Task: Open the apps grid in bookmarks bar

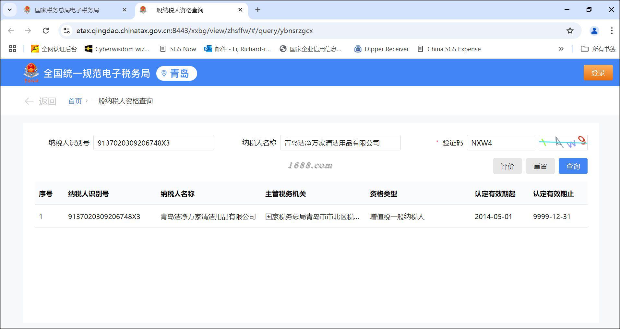Action: coord(13,49)
